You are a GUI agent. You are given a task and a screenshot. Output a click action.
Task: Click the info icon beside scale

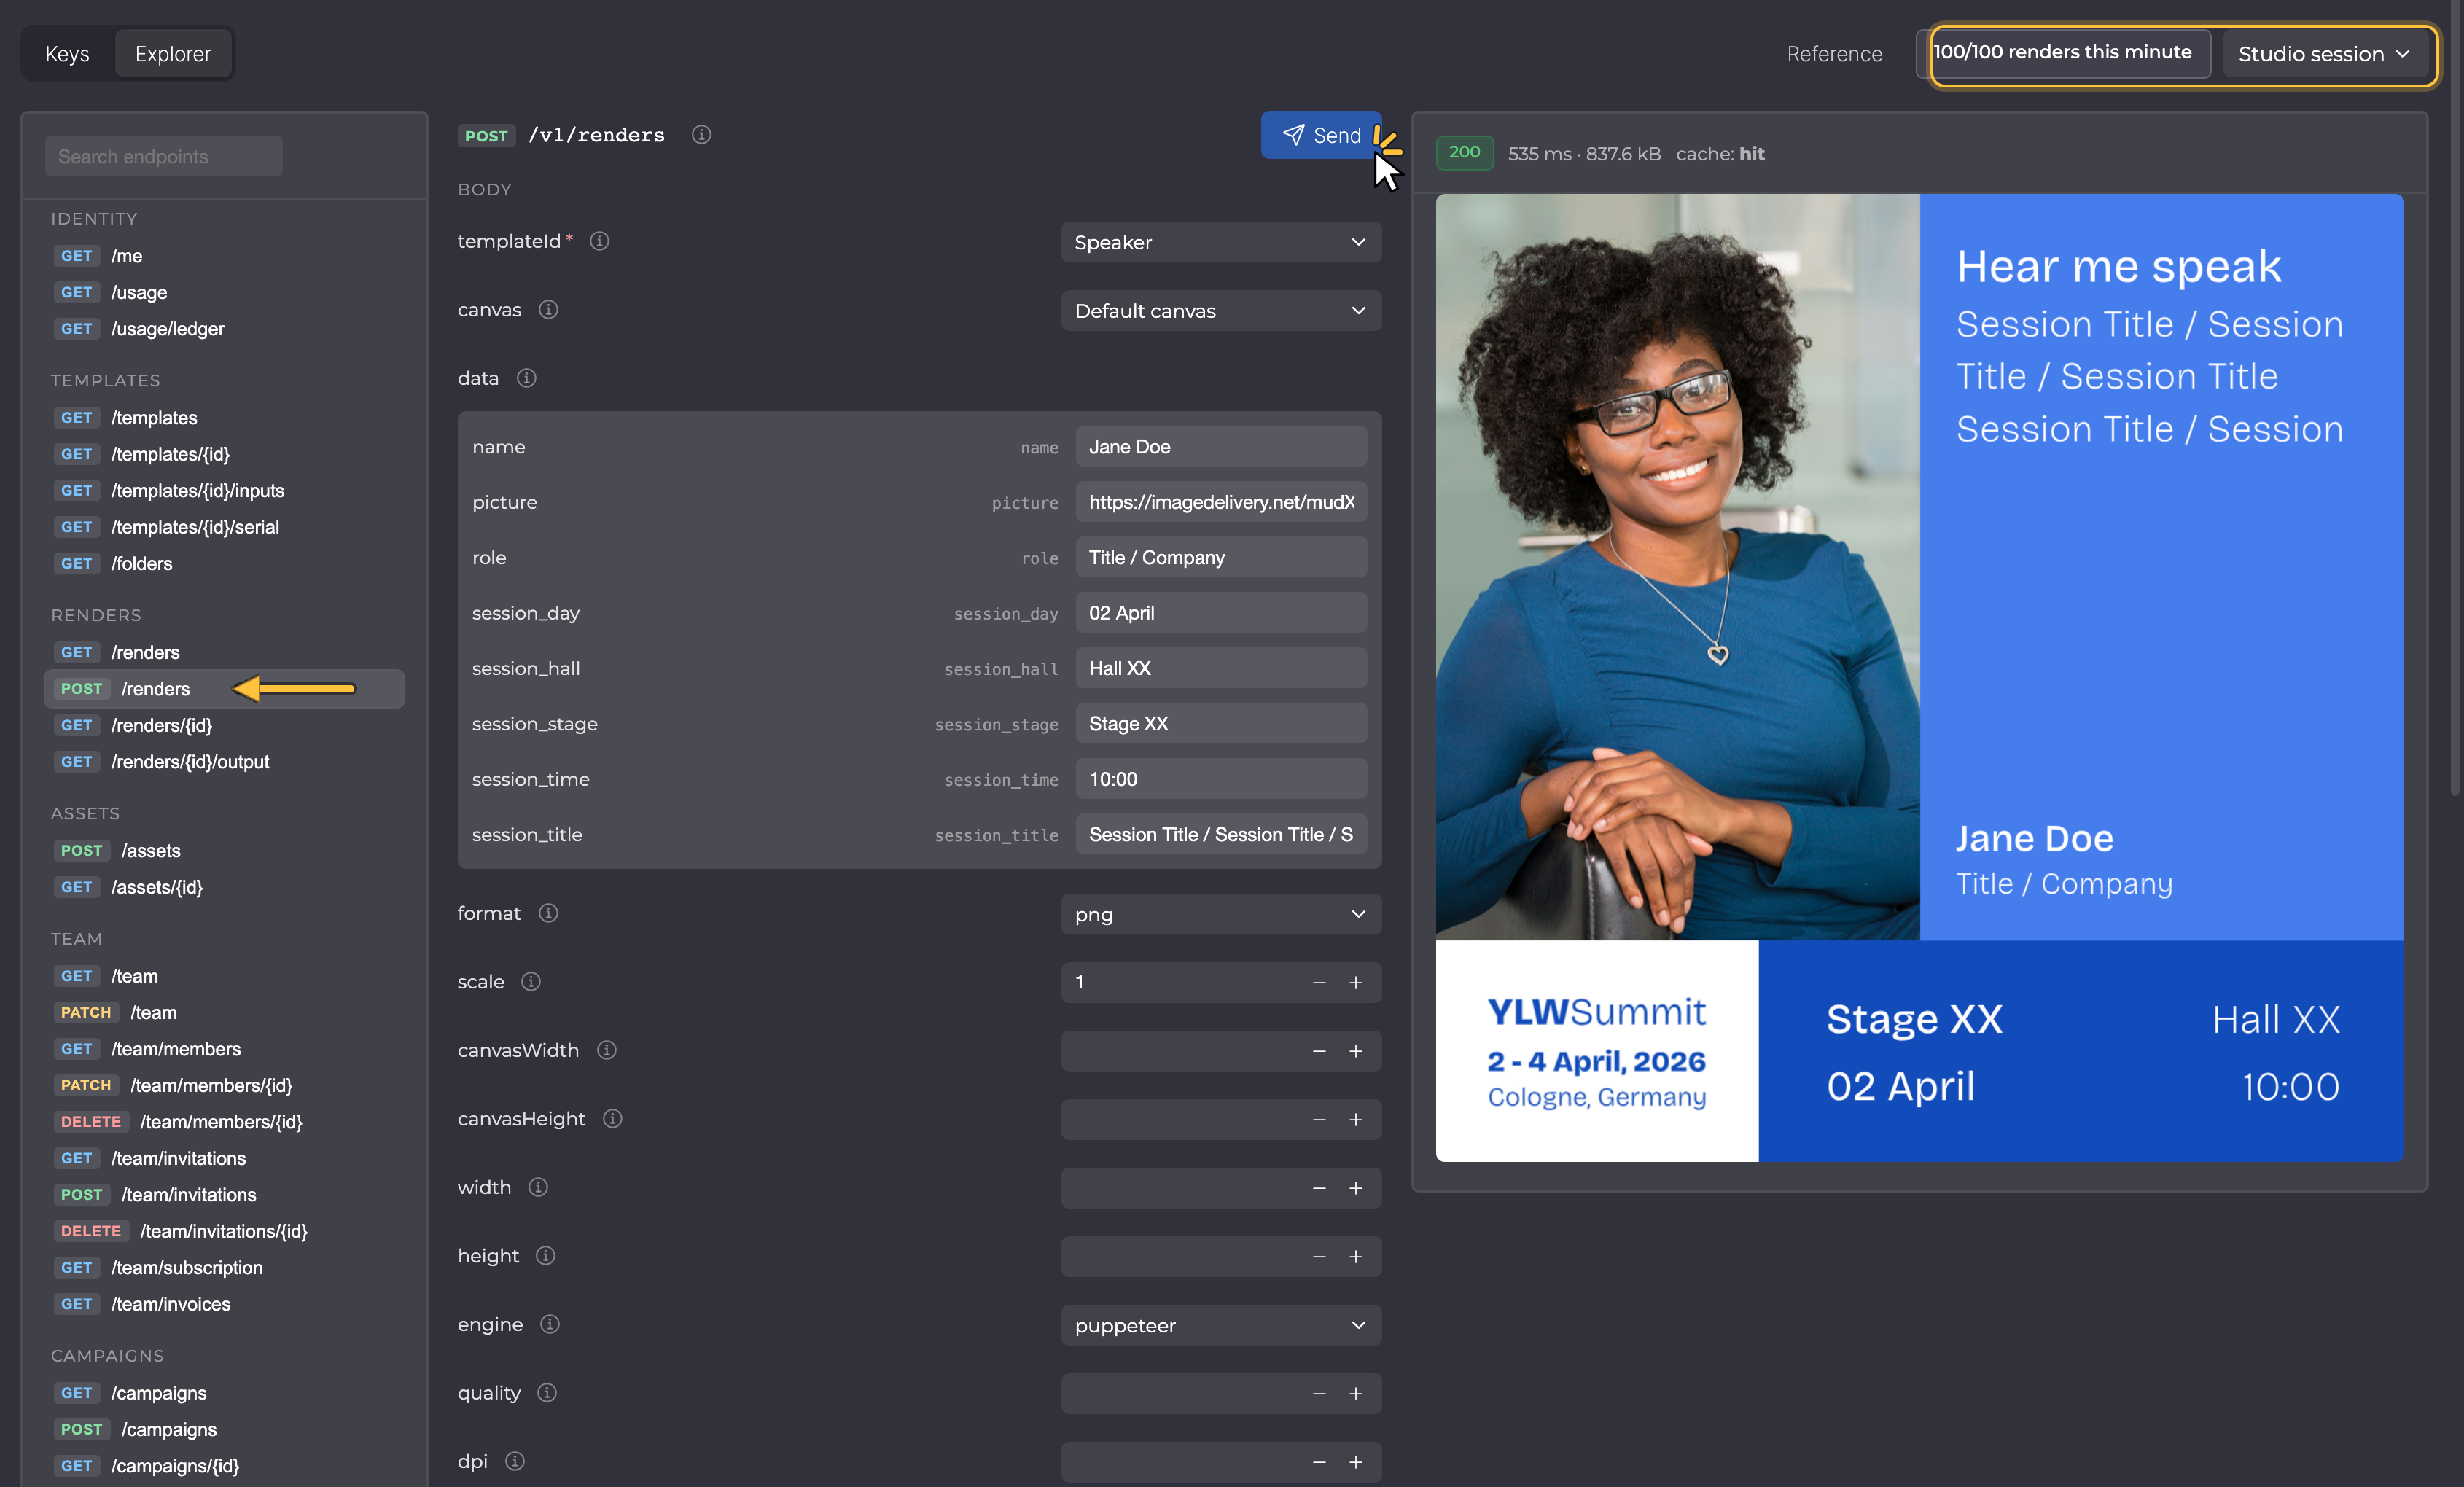tap(531, 982)
